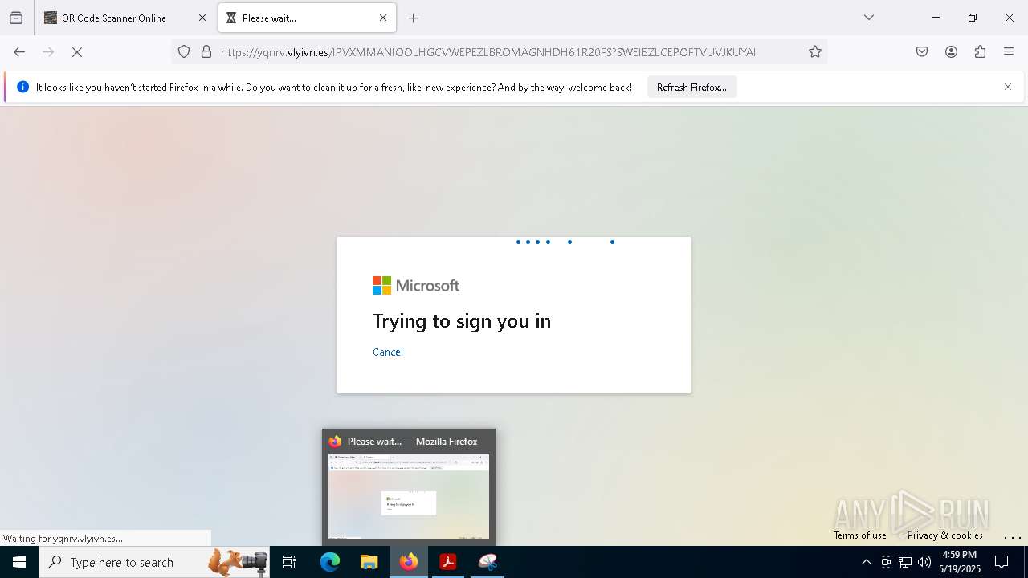Click the Trying to sign you in heading
The image size is (1028, 578).
click(462, 321)
